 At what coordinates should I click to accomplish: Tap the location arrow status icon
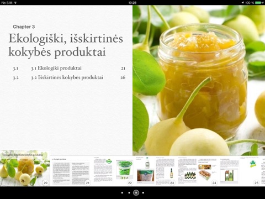pyautogui.click(x=243, y=3)
